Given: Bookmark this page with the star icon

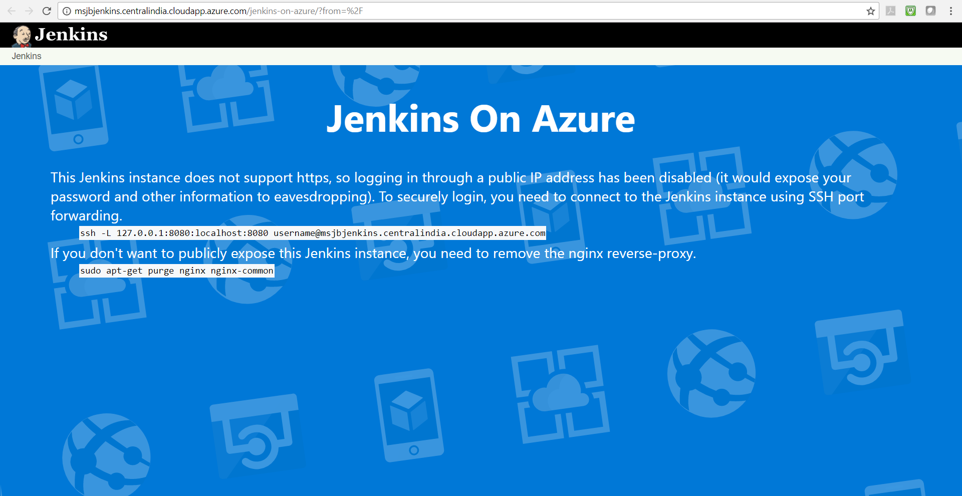Looking at the screenshot, I should pos(871,11).
